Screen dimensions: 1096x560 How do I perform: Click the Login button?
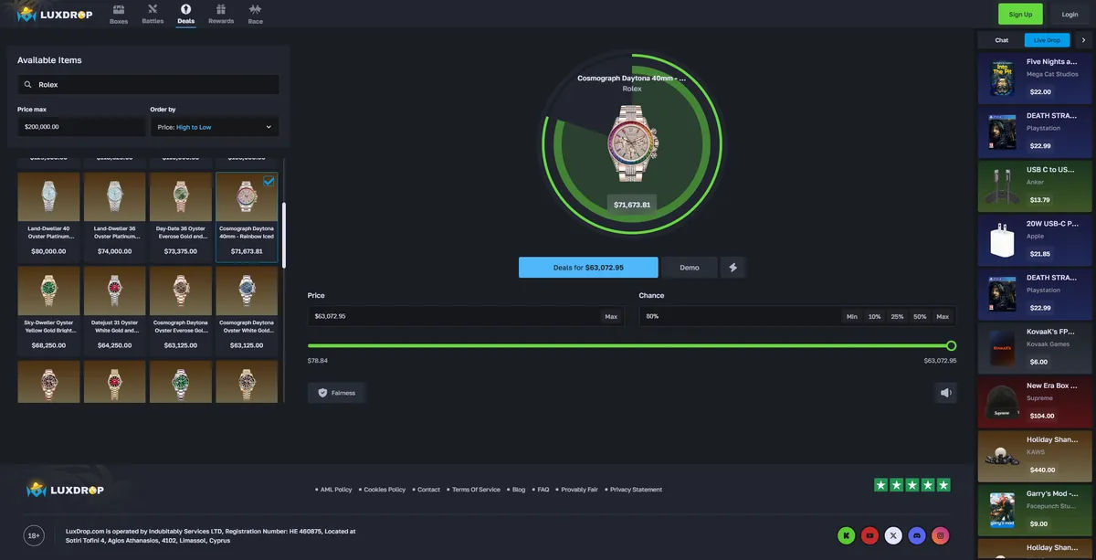tap(1070, 14)
